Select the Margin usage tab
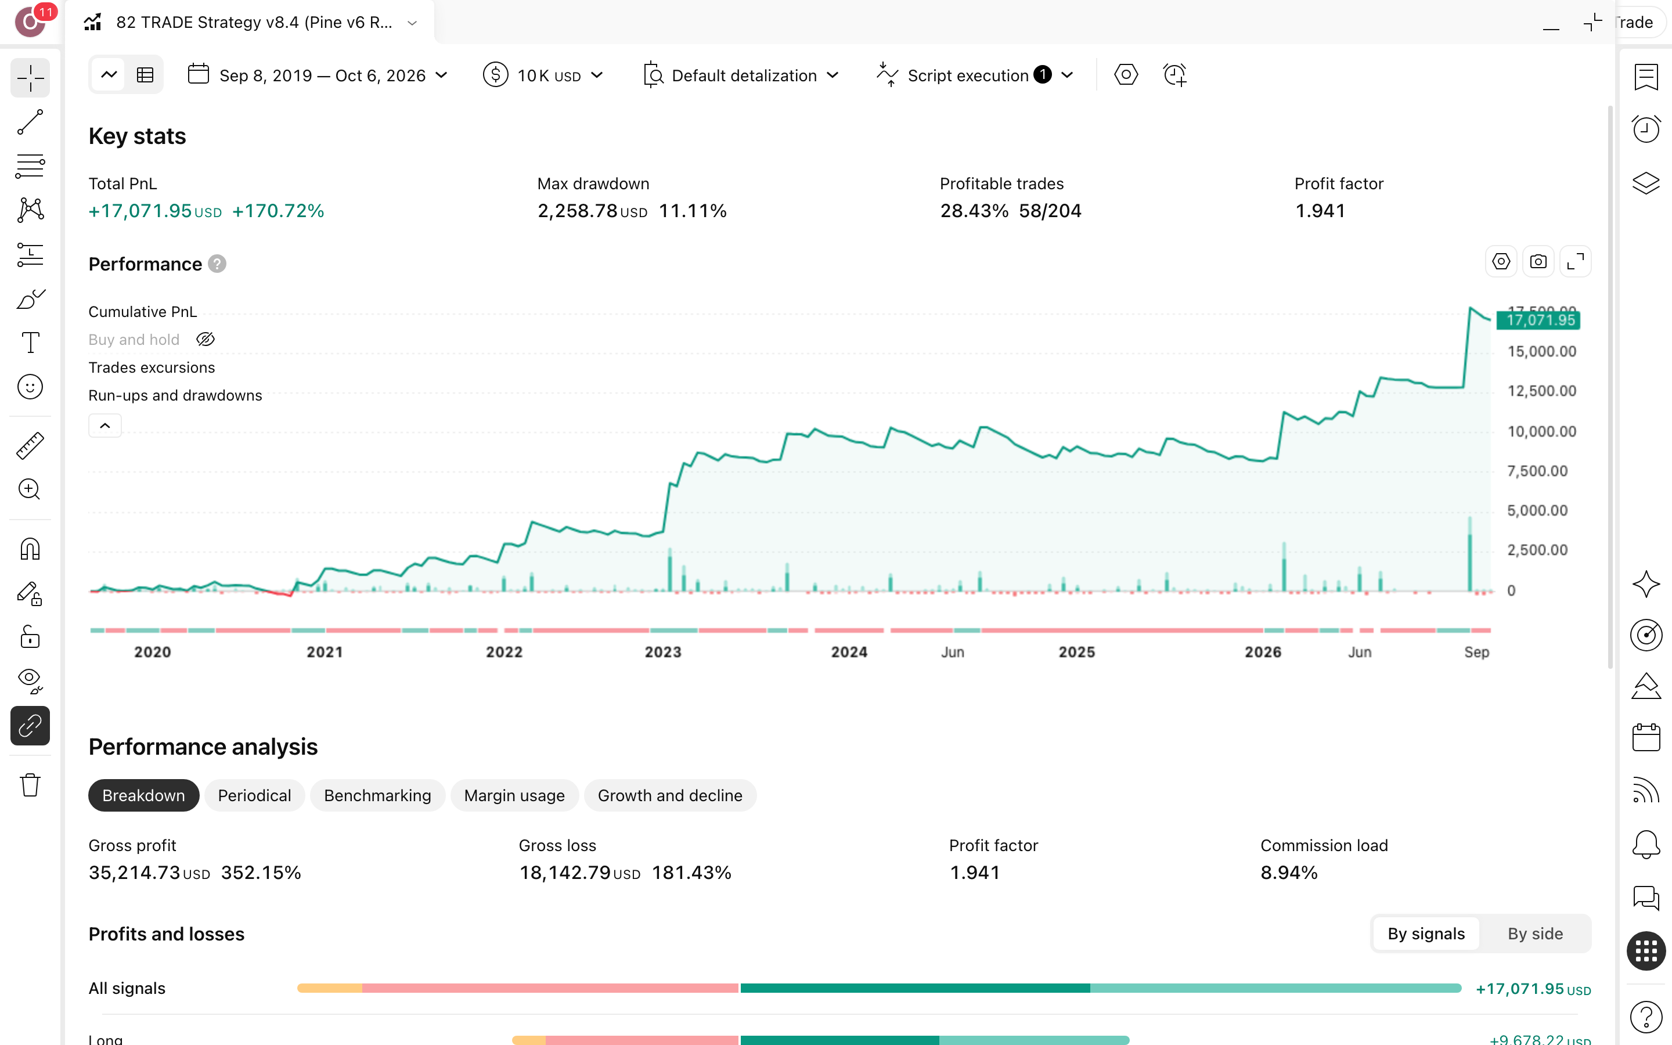The image size is (1672, 1045). (514, 795)
